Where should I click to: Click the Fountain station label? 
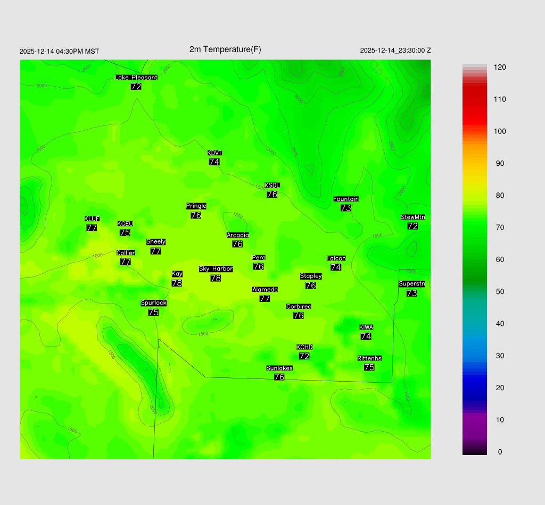[346, 199]
